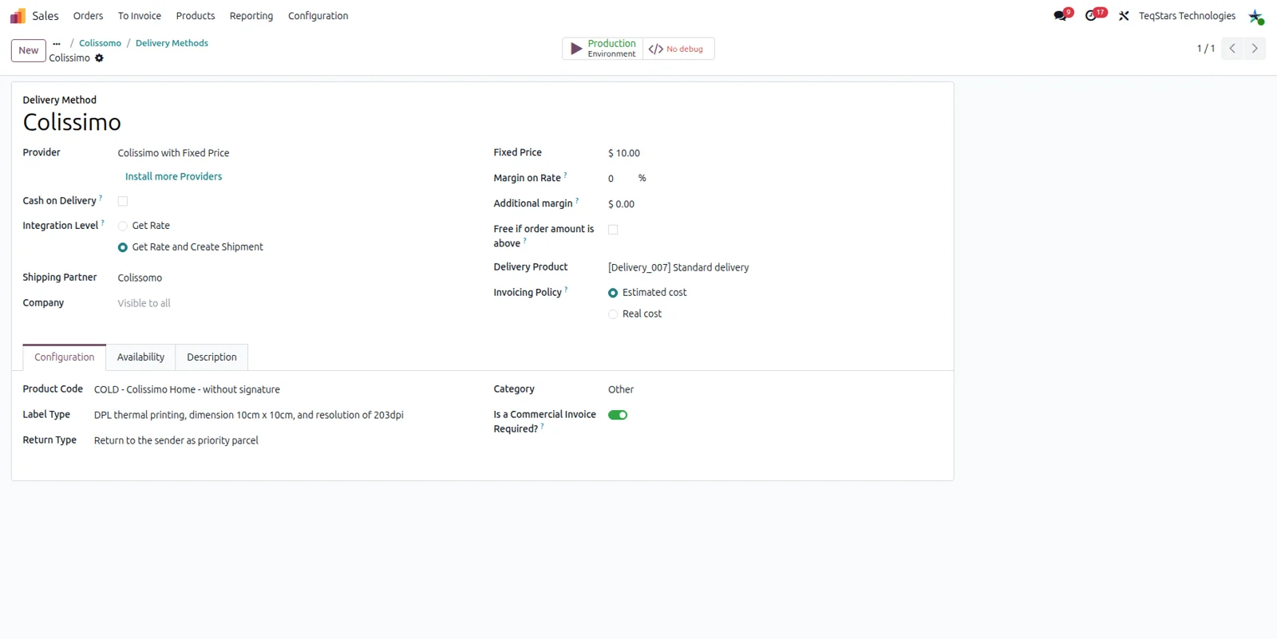Screen dimensions: 1277x639
Task: Toggle Is a Commercial Invoice Required switch
Action: click(618, 415)
